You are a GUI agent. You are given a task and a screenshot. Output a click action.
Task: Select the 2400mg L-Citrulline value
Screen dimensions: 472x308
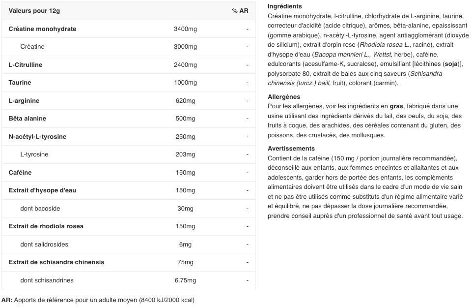185,65
